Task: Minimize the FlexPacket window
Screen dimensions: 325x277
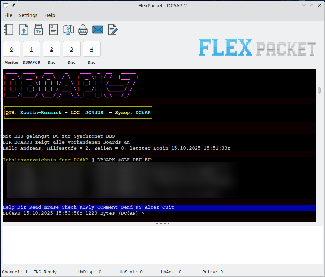Action: 304,5
